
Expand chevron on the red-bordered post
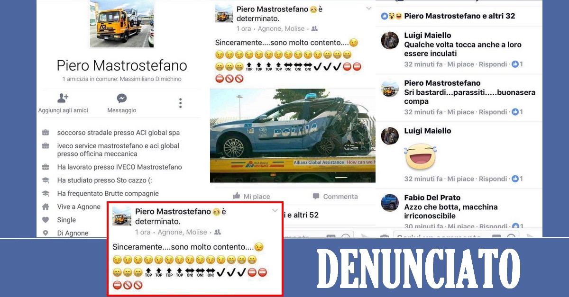[275, 211]
